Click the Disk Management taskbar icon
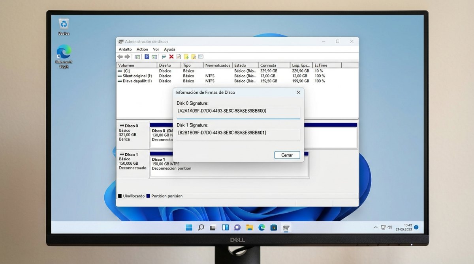The height and width of the screenshot is (264, 474). point(286,227)
